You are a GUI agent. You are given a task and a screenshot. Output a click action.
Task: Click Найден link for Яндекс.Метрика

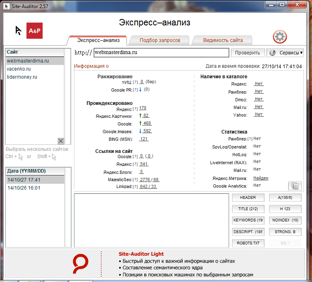261,178
